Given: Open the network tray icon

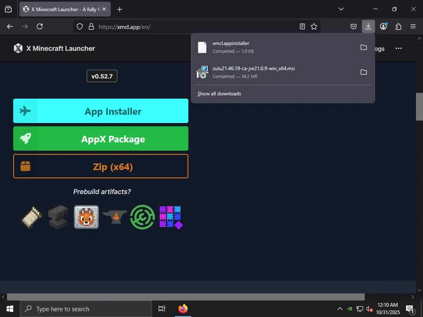Looking at the screenshot, I should click(x=359, y=309).
